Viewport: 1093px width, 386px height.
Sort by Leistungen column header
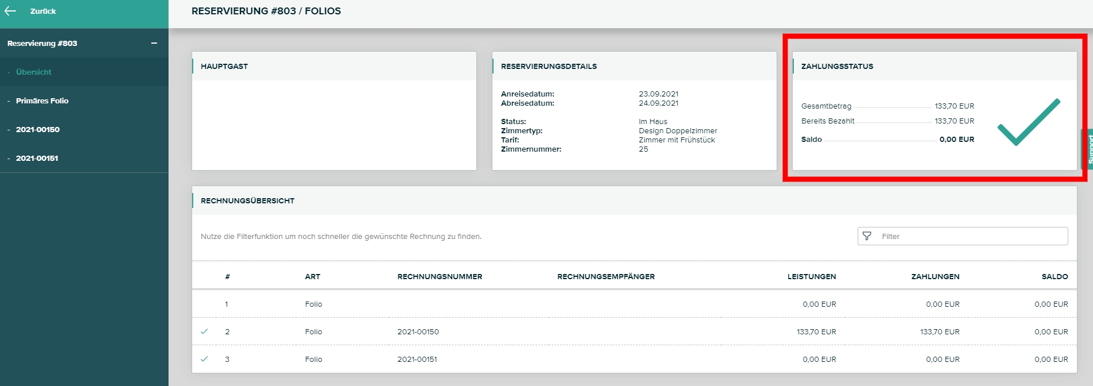coord(811,276)
